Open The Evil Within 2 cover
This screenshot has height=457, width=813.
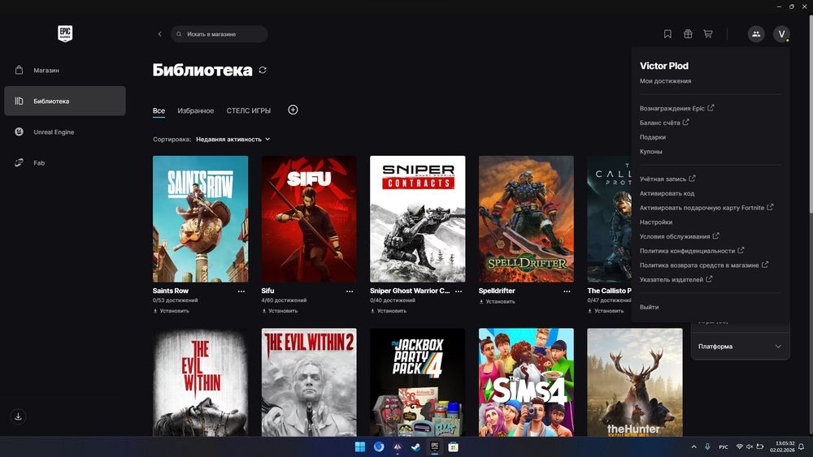point(309,382)
